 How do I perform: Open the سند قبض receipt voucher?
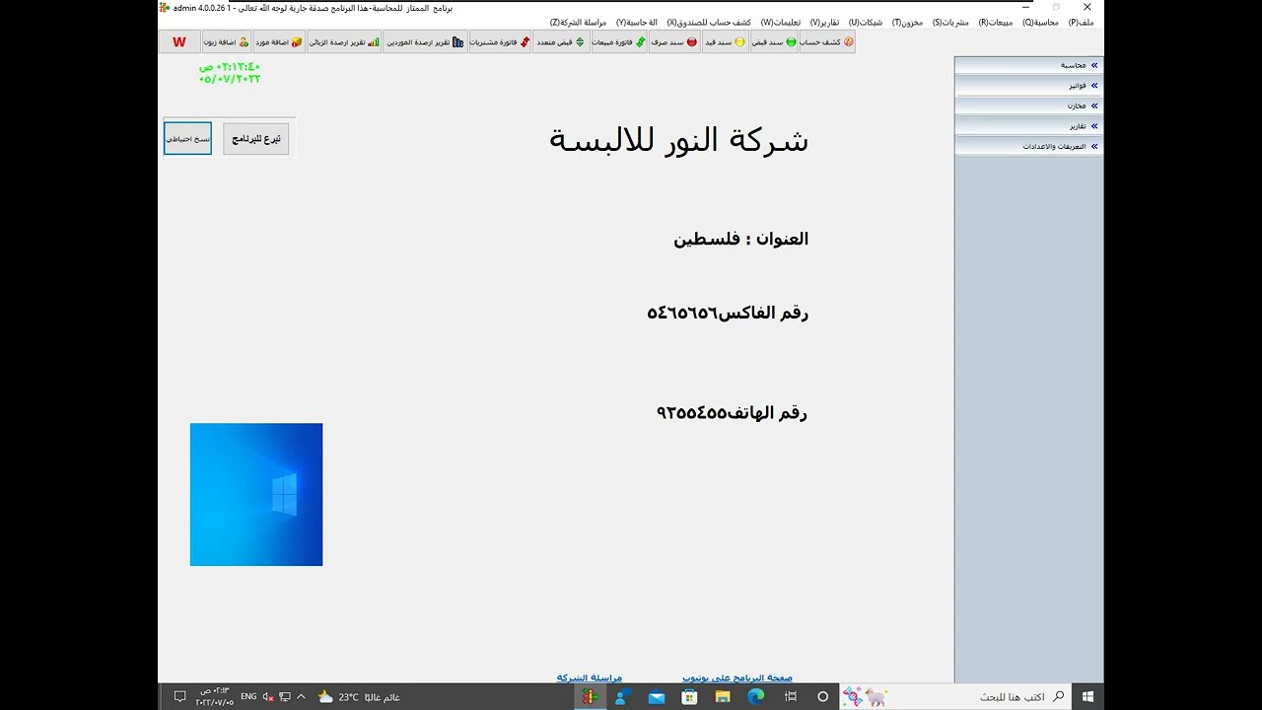pos(774,42)
